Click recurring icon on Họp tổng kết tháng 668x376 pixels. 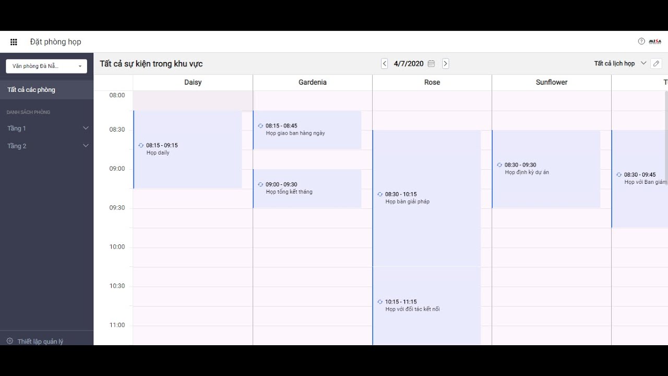[x=260, y=184]
